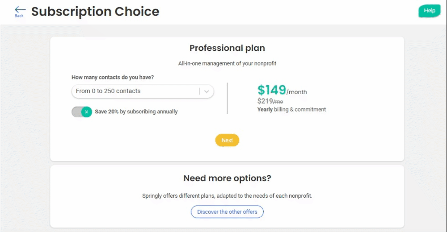Click the Springly offers different plans description
Viewport: 447px width, 232px height.
click(227, 196)
